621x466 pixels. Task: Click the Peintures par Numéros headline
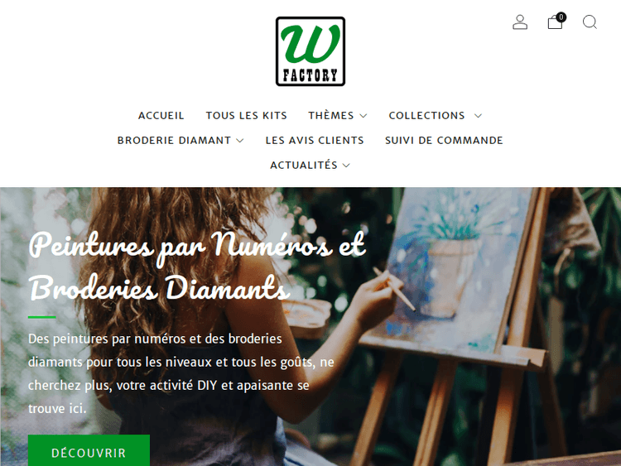pos(197,267)
